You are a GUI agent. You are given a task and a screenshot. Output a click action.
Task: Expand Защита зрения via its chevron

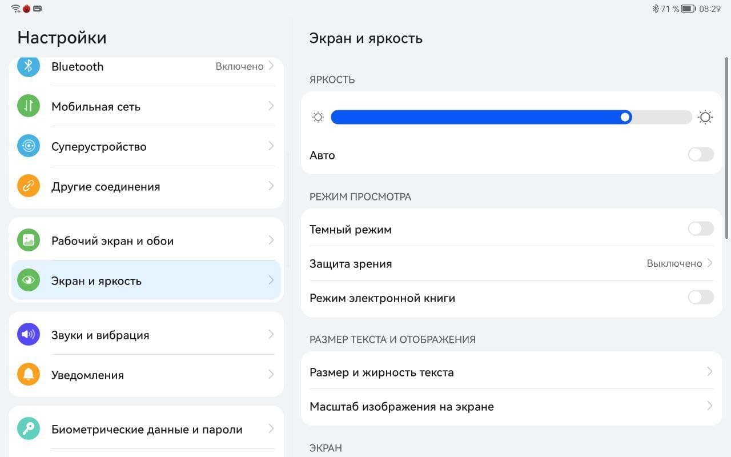pos(710,263)
